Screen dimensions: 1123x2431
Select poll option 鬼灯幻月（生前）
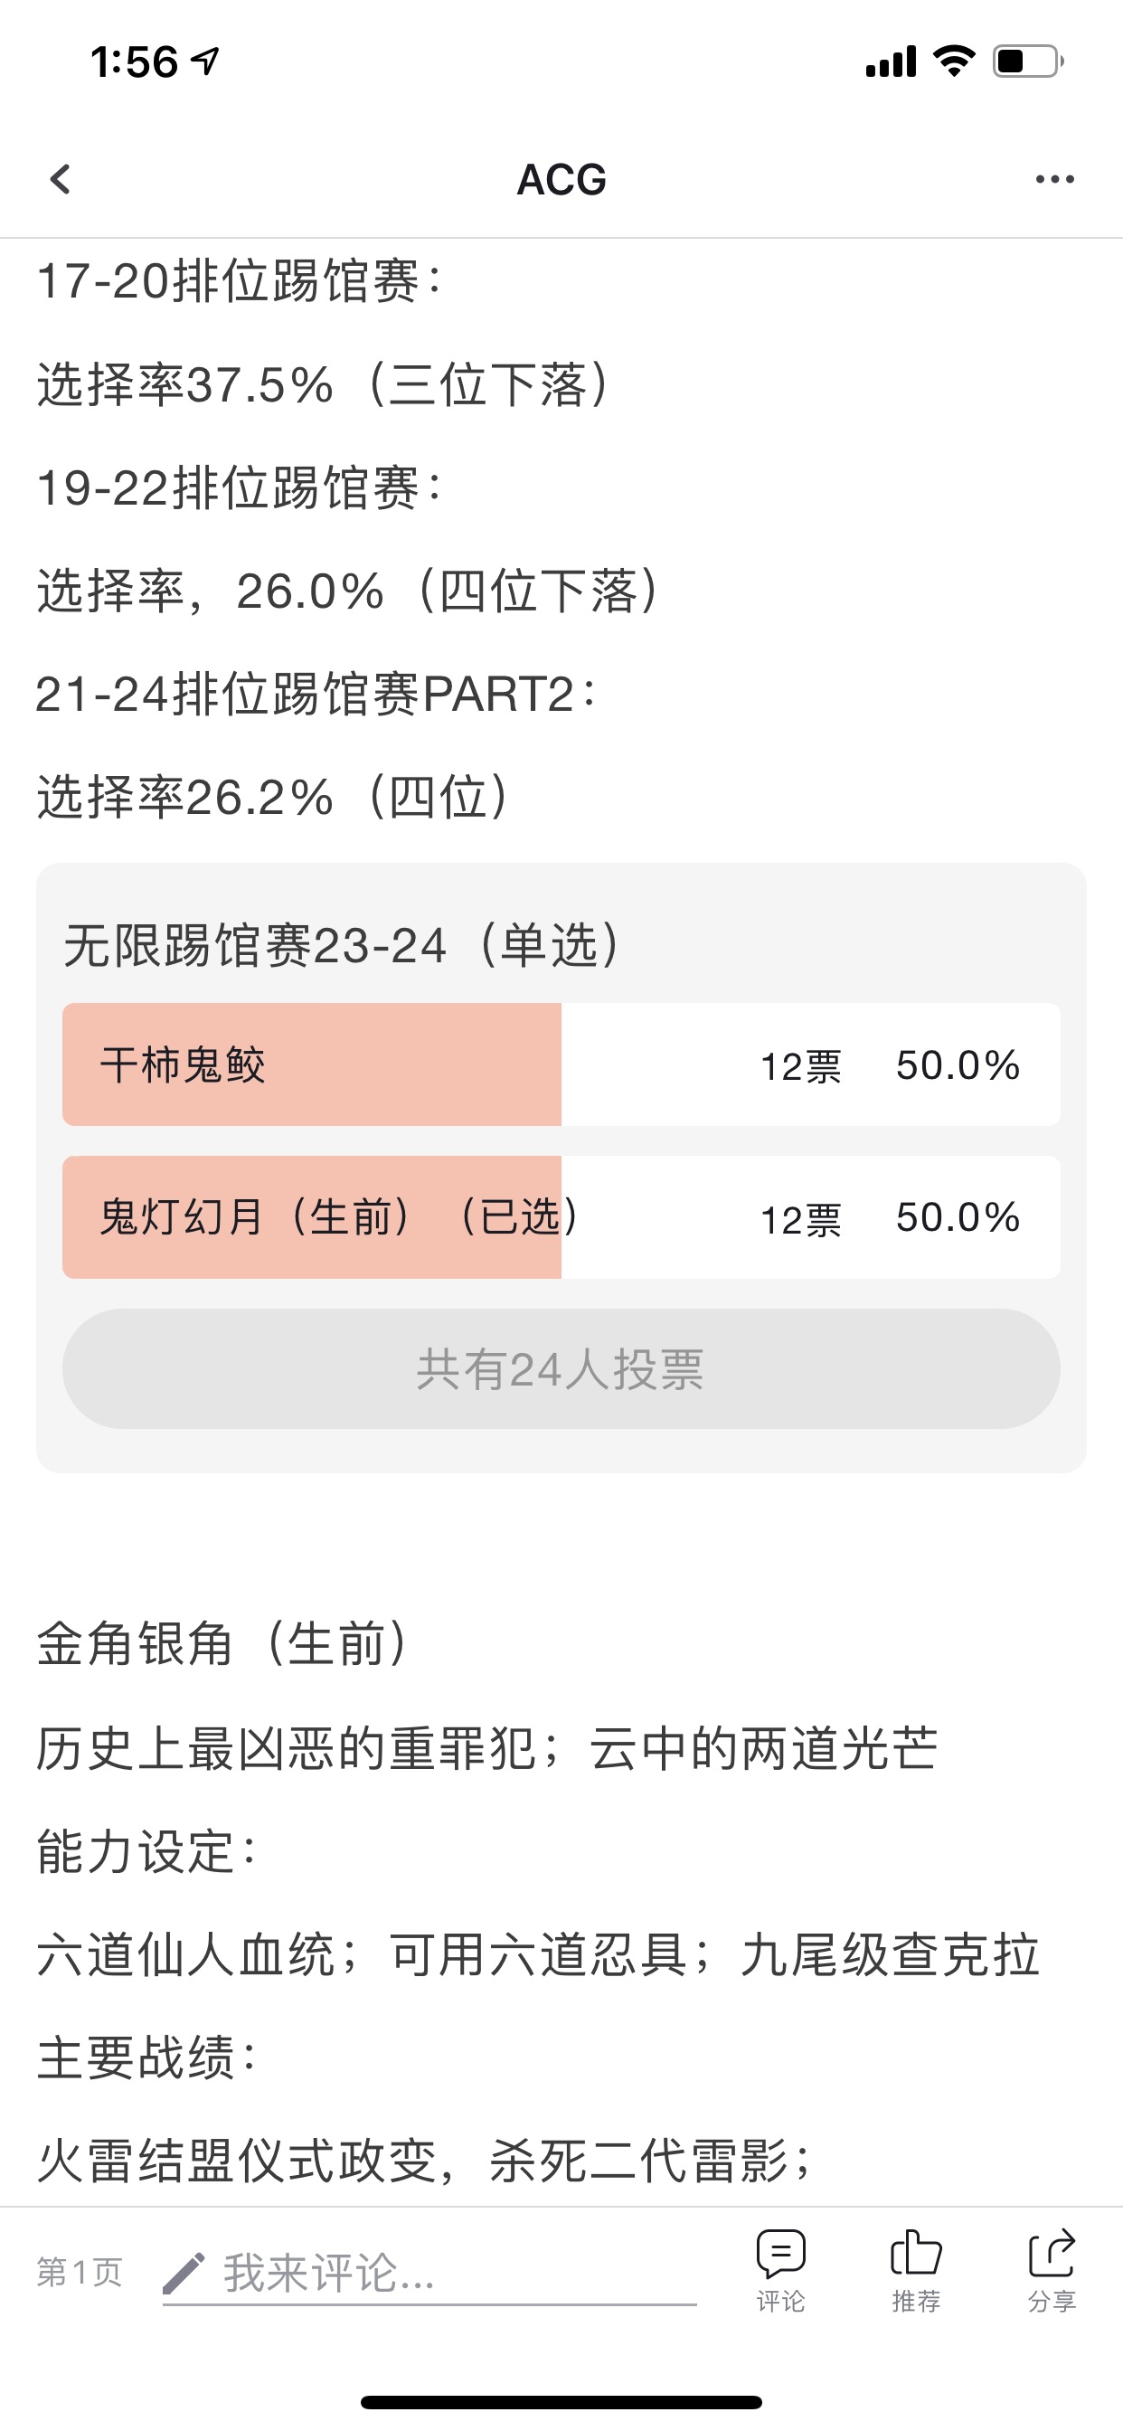pyautogui.click(x=561, y=1217)
